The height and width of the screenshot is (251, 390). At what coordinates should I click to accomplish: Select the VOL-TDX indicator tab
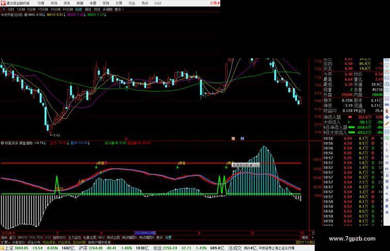[x=36, y=238]
